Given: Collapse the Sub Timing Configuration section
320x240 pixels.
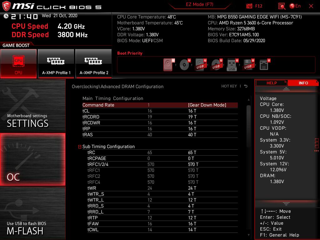Looking at the screenshot, I should (80, 147).
